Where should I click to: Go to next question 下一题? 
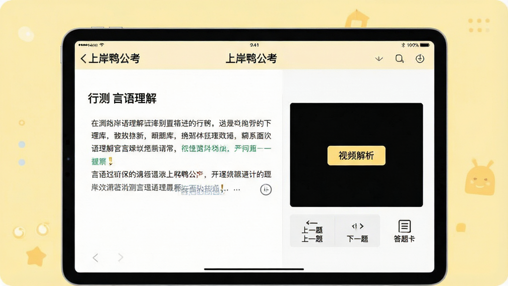click(x=357, y=231)
